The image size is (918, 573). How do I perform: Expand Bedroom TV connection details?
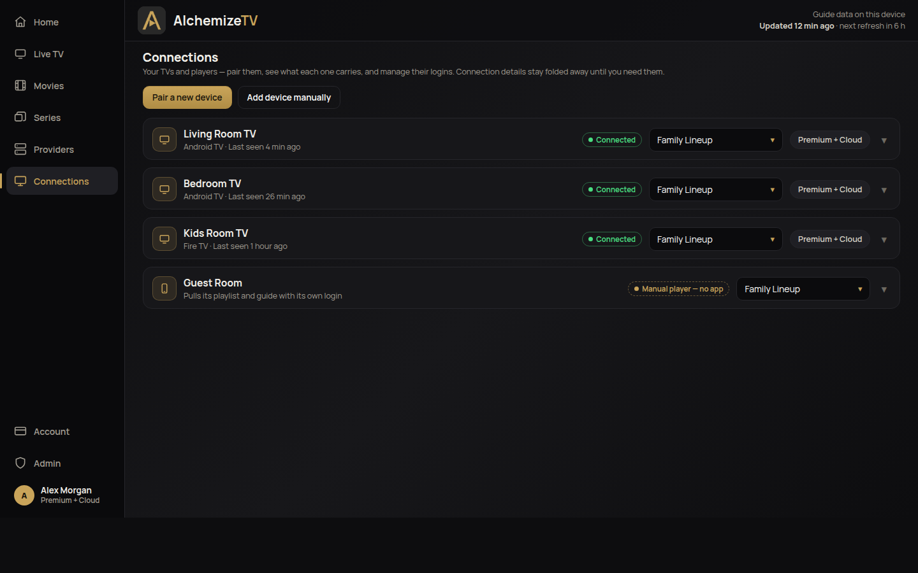click(x=884, y=190)
